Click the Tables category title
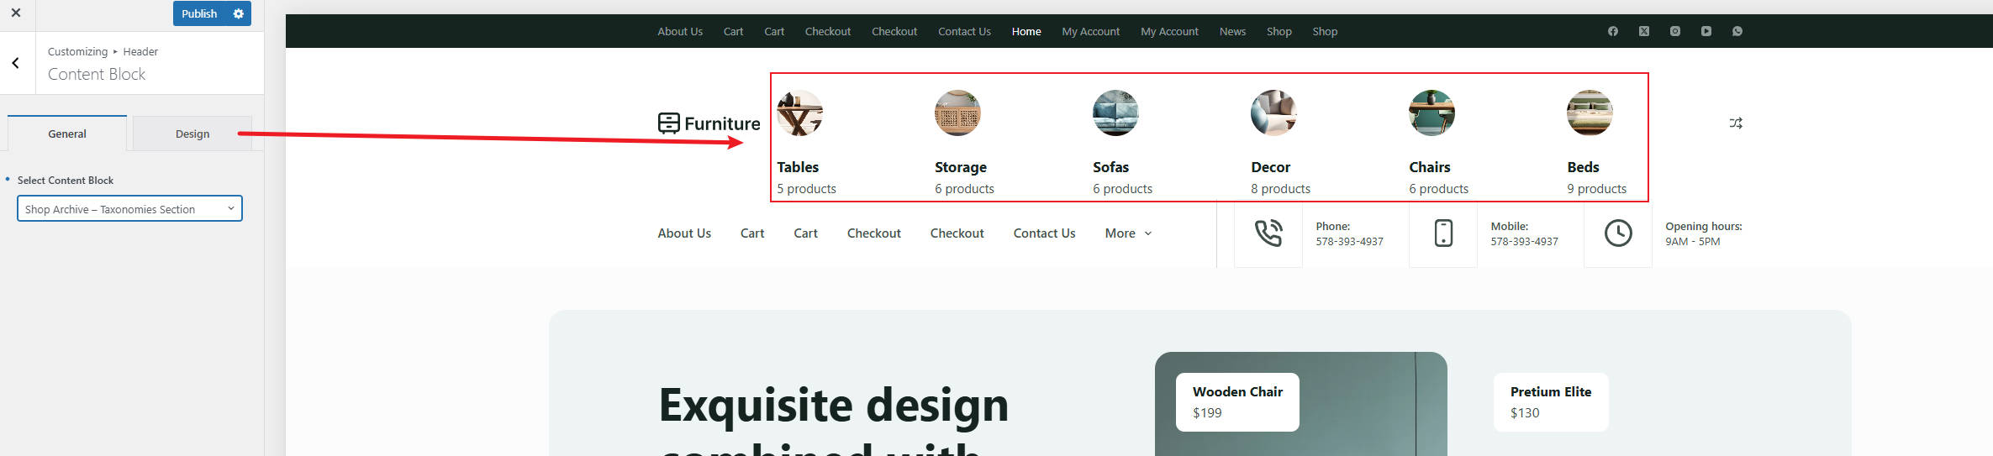Viewport: 1993px width, 456px height. [x=798, y=167]
